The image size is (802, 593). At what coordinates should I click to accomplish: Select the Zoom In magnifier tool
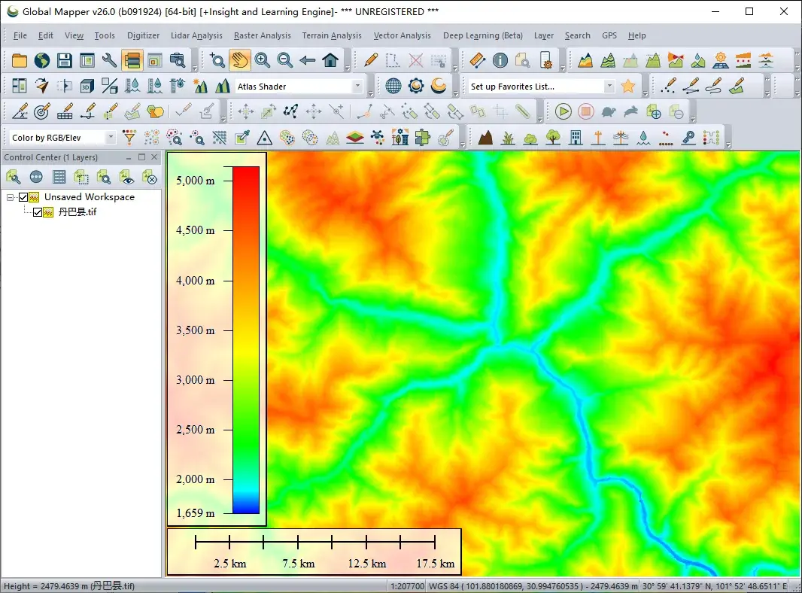[x=262, y=61]
